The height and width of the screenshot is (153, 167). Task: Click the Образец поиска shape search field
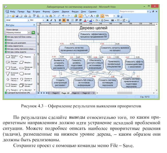(x=16, y=32)
